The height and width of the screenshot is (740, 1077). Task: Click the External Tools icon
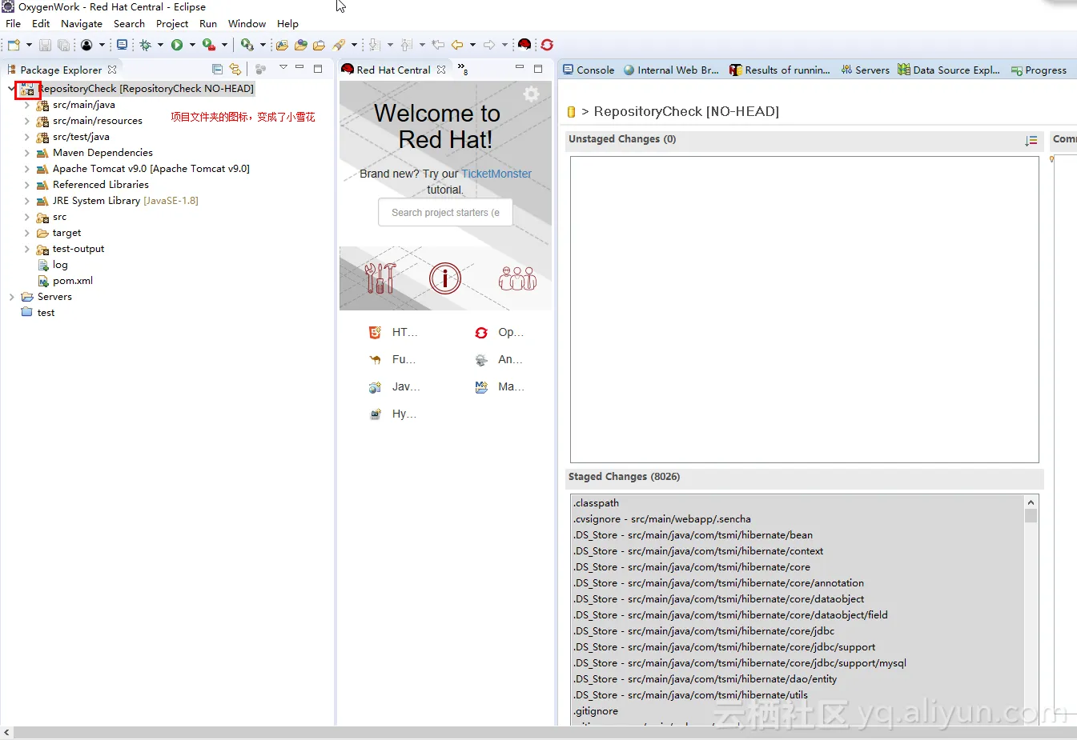247,45
